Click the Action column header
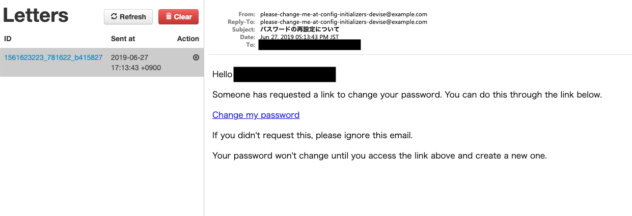 (x=188, y=39)
